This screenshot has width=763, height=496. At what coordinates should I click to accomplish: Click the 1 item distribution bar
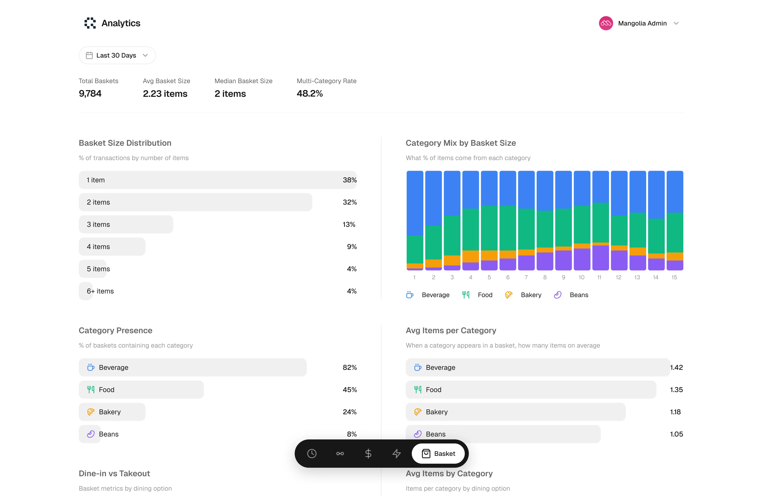217,180
